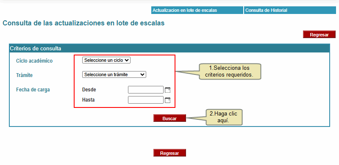Open the Ciclo académico dropdown
Screen dimensions: 339x165
(x=106, y=60)
